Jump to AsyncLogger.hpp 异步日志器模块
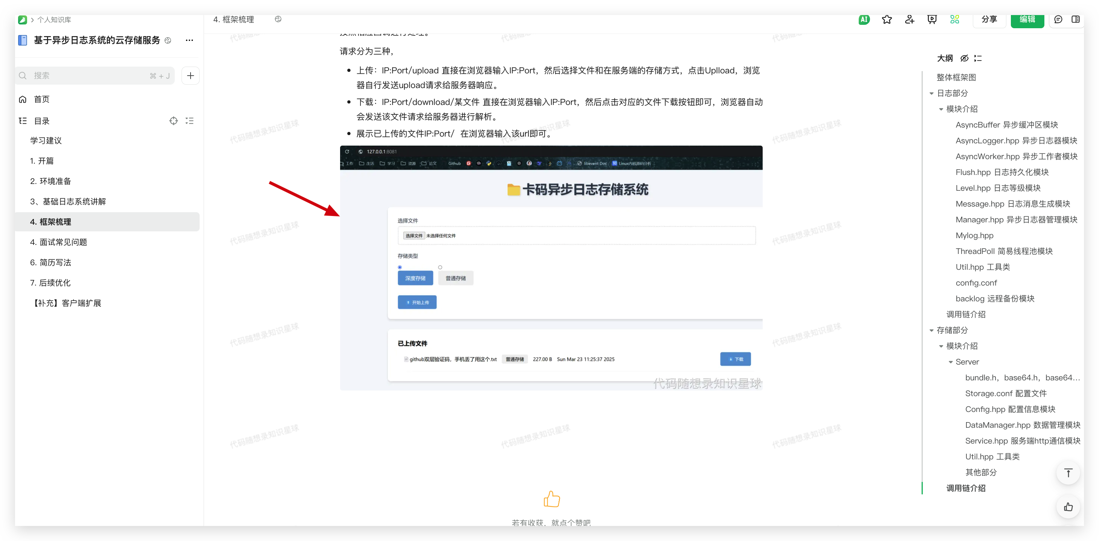Viewport: 1099px width, 541px height. [1016, 141]
